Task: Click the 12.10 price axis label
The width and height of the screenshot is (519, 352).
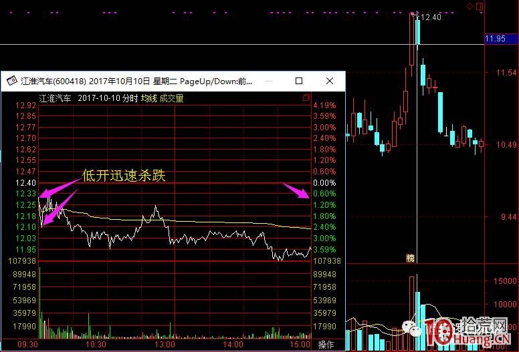Action: pyautogui.click(x=26, y=227)
